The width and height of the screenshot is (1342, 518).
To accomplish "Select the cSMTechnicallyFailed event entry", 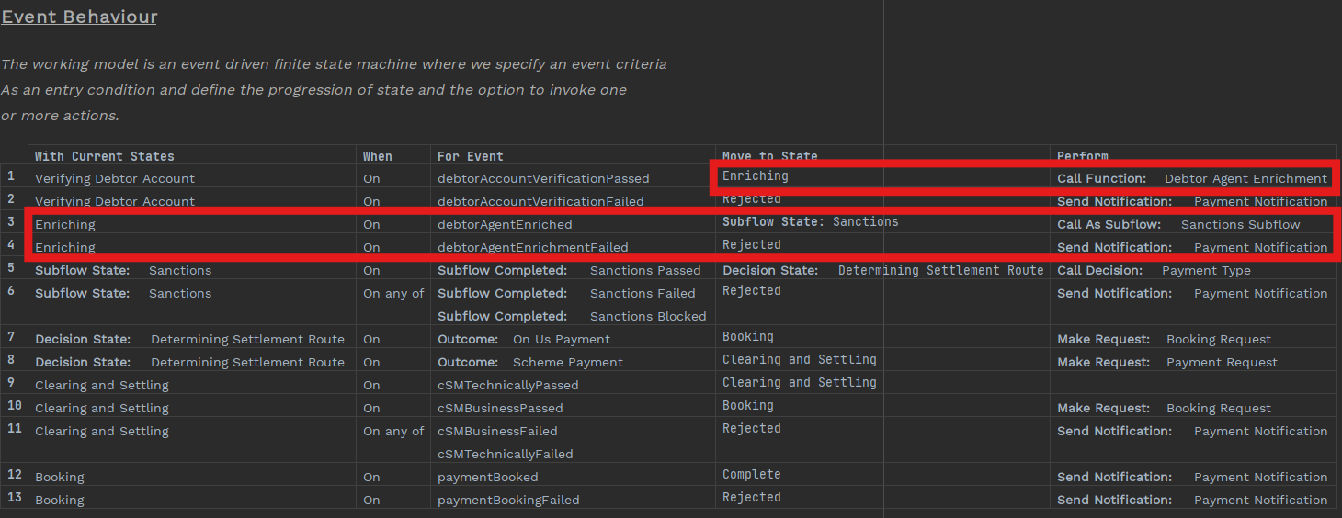I will tap(505, 454).
